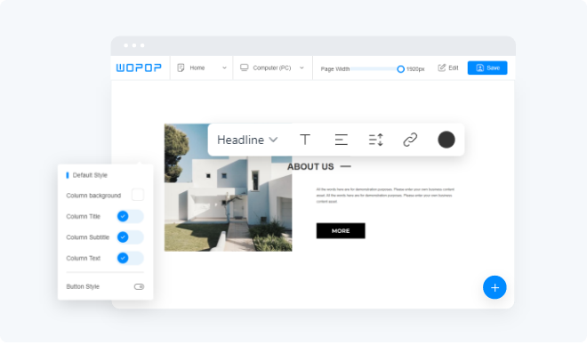The image size is (587, 353).
Task: Open the dark text color swatch
Action: (x=446, y=140)
